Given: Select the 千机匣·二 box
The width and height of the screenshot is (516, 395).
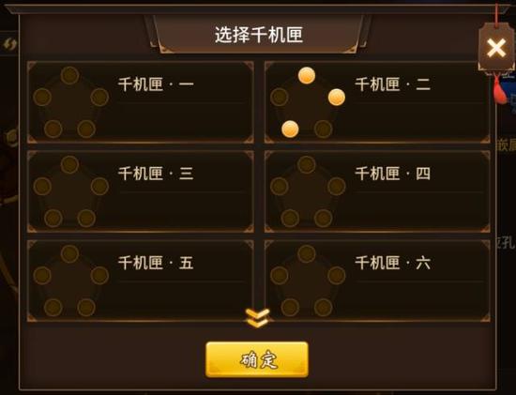Looking at the screenshot, I should pyautogui.click(x=377, y=102).
